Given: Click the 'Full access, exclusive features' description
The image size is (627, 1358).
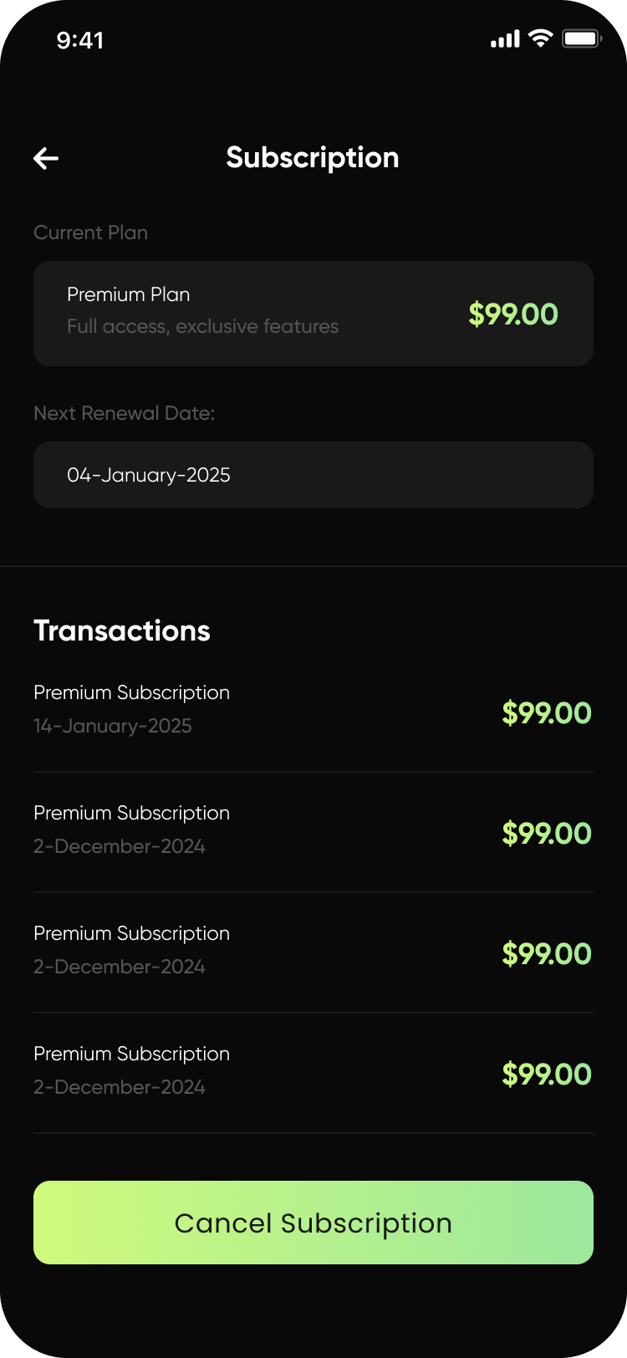Looking at the screenshot, I should click(x=203, y=326).
